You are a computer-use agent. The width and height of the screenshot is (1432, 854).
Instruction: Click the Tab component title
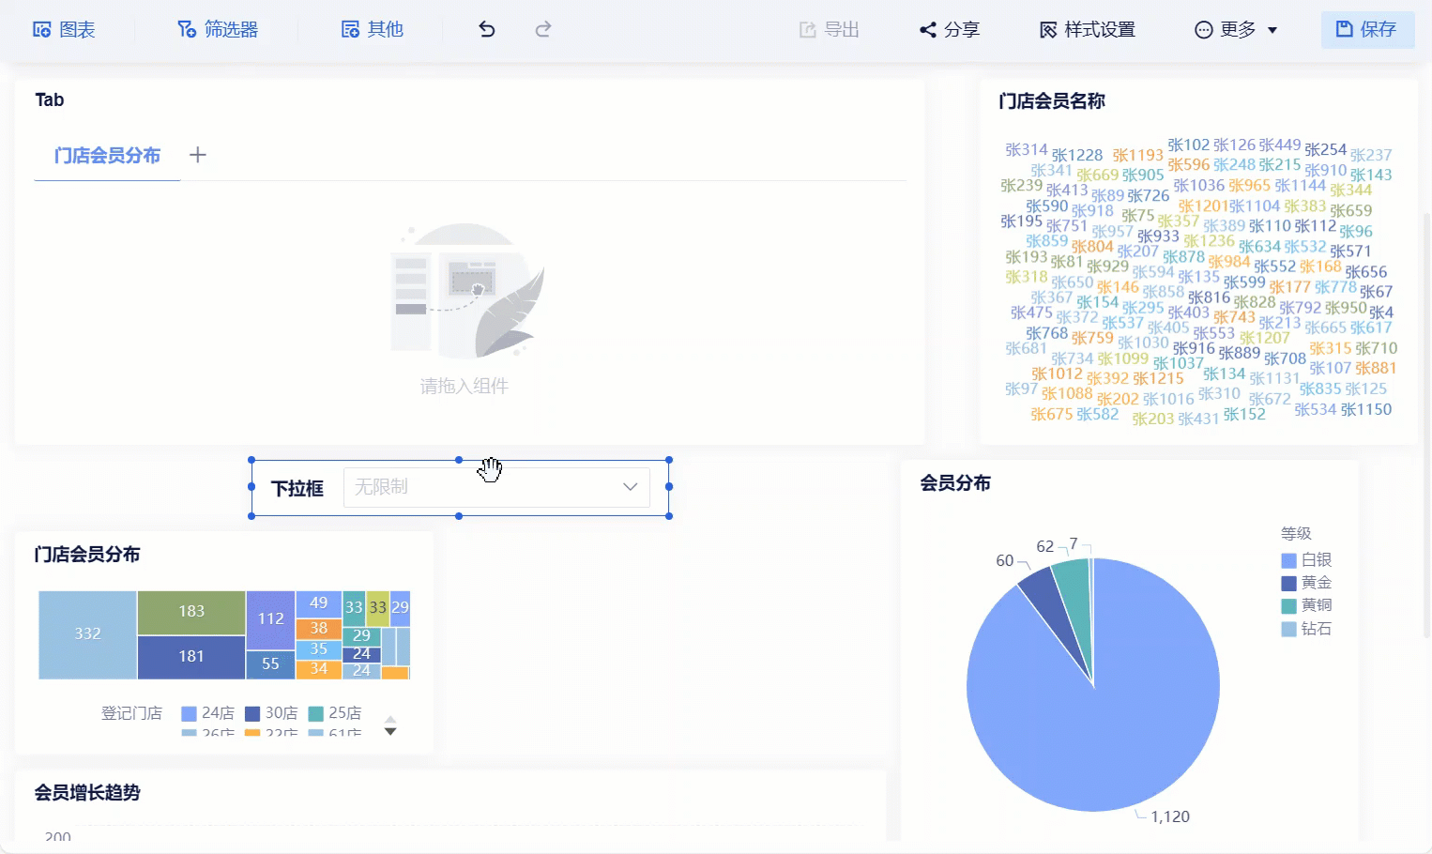coord(49,99)
